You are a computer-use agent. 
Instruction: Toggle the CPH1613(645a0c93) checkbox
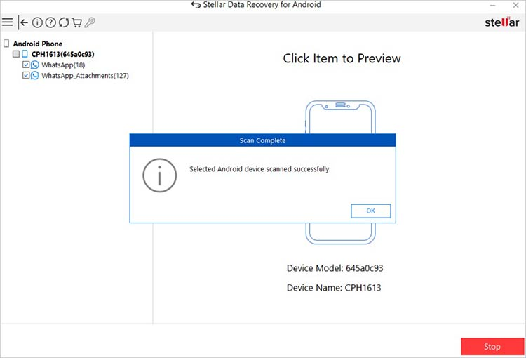pos(16,54)
